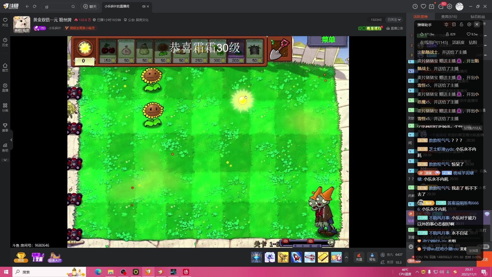Open the 关注 follow list in sidebar
Viewport: 492px width, 277px height.
click(5, 22)
